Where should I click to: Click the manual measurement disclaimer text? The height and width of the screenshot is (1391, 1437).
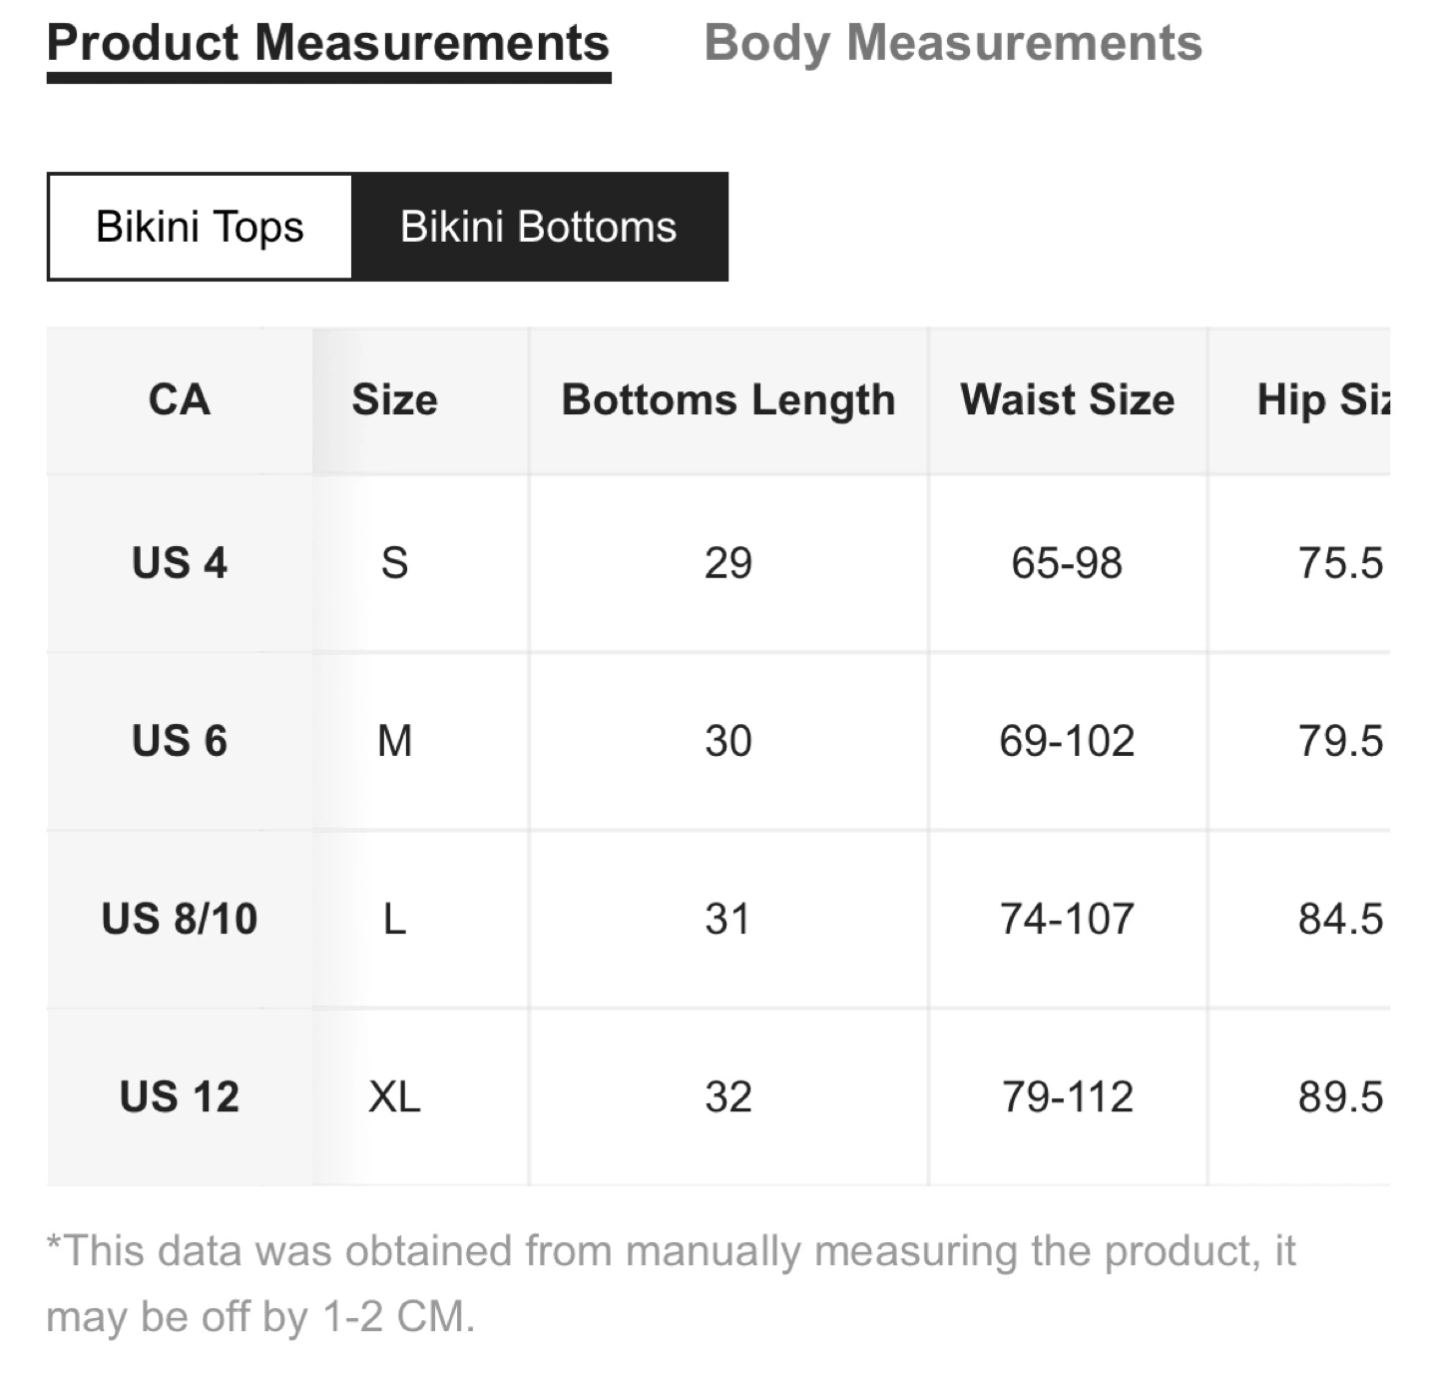click(x=671, y=1284)
